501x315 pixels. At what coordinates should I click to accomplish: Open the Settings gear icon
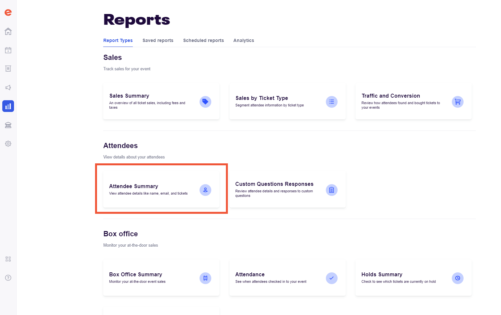8,144
